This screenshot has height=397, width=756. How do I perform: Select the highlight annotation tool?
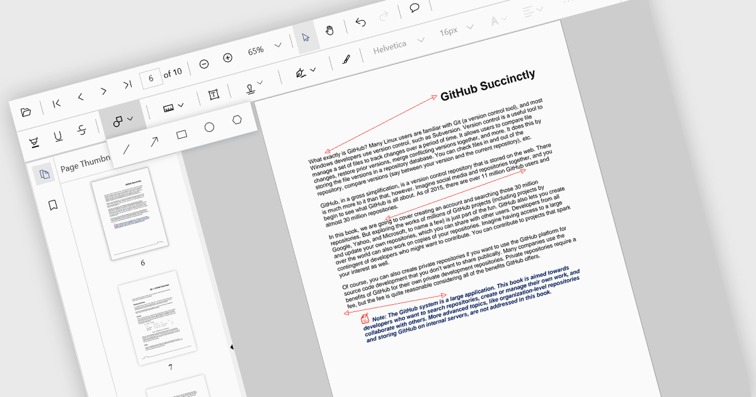[x=34, y=143]
